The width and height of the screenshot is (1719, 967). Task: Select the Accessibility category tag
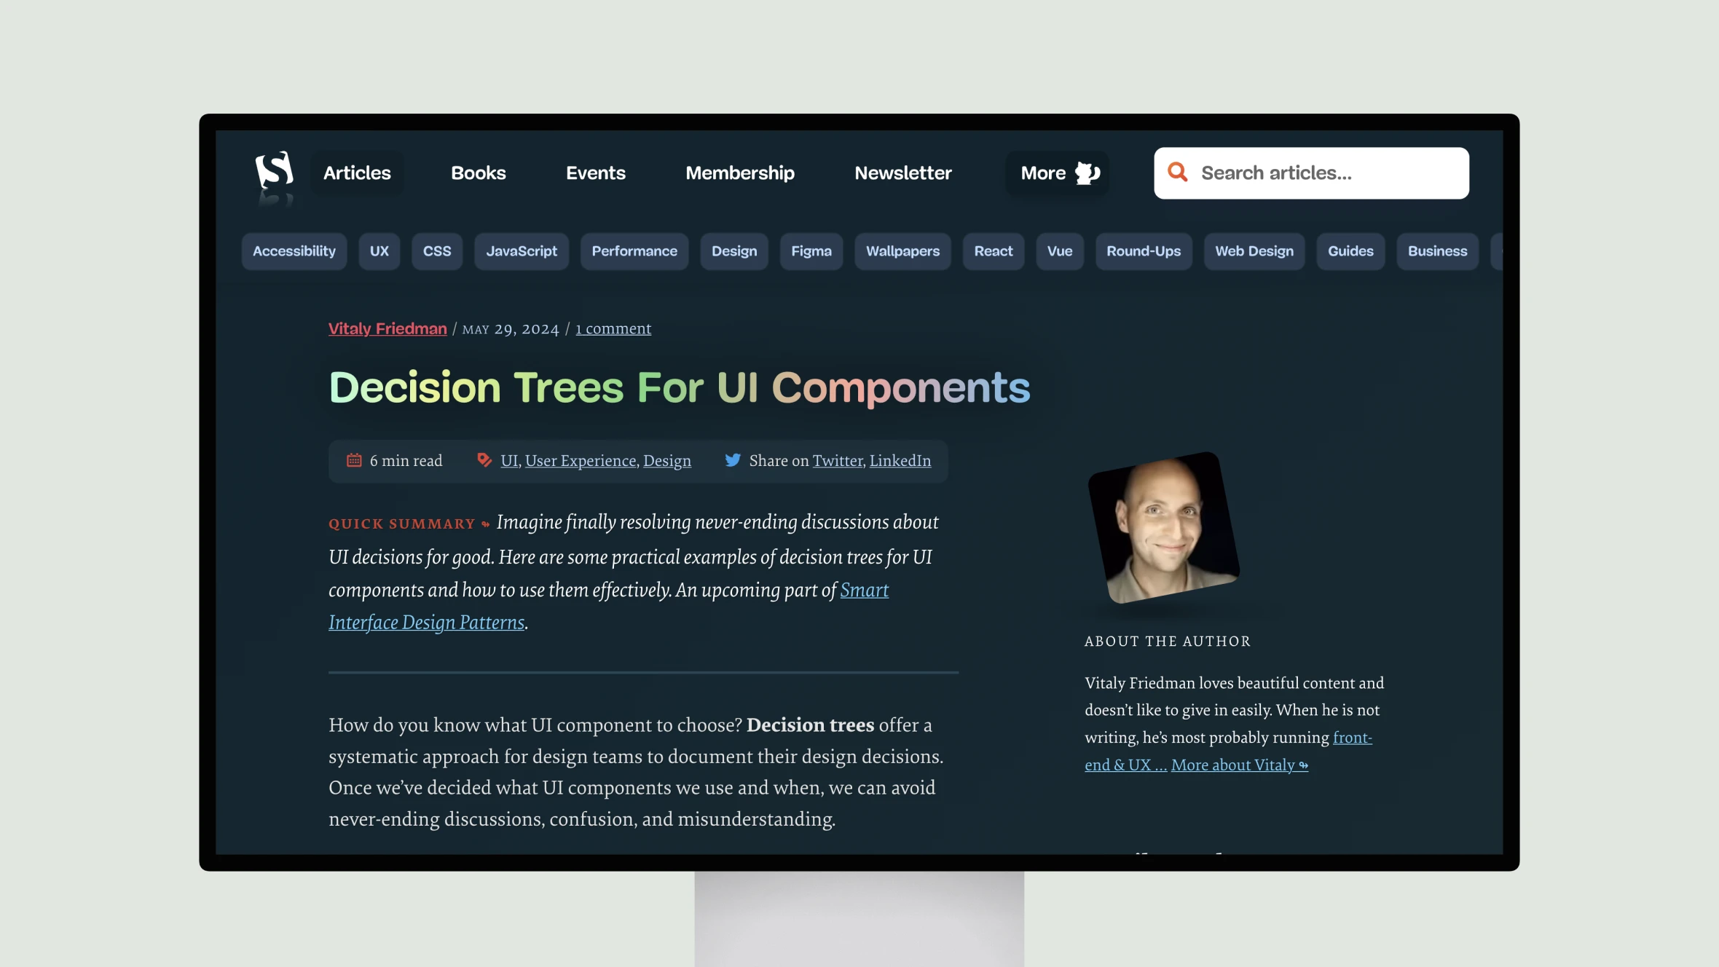[293, 250]
